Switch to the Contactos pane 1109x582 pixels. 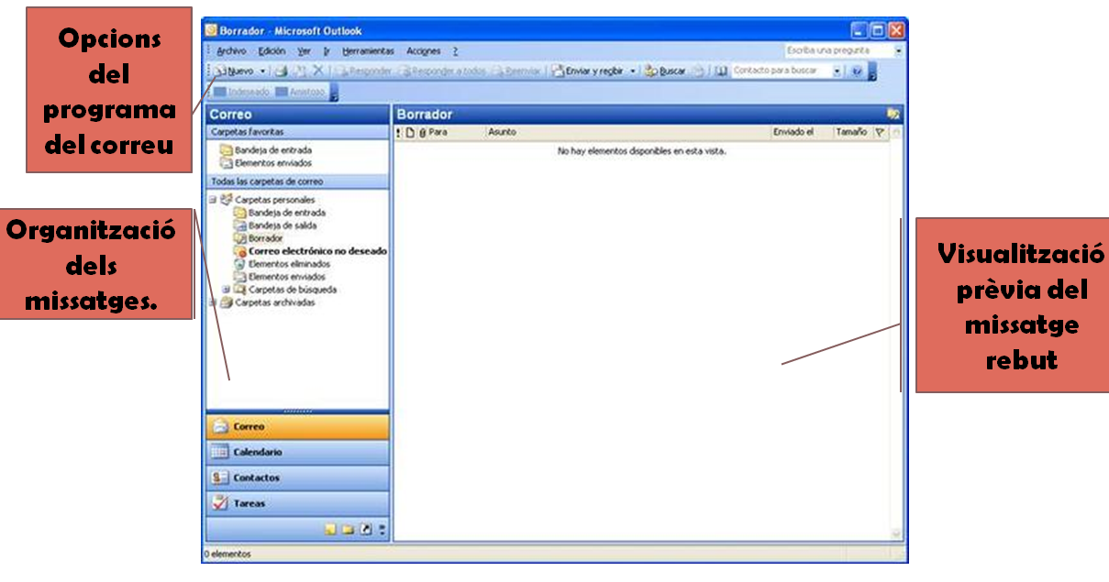(x=298, y=478)
